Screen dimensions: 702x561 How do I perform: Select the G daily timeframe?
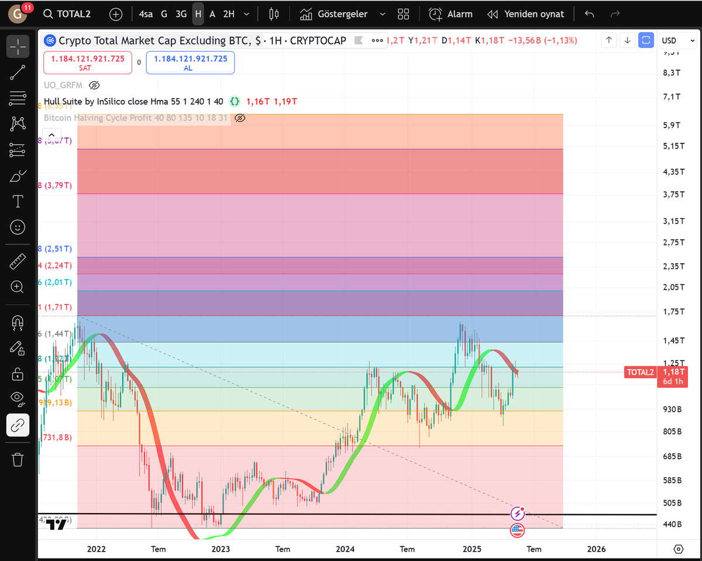(164, 14)
